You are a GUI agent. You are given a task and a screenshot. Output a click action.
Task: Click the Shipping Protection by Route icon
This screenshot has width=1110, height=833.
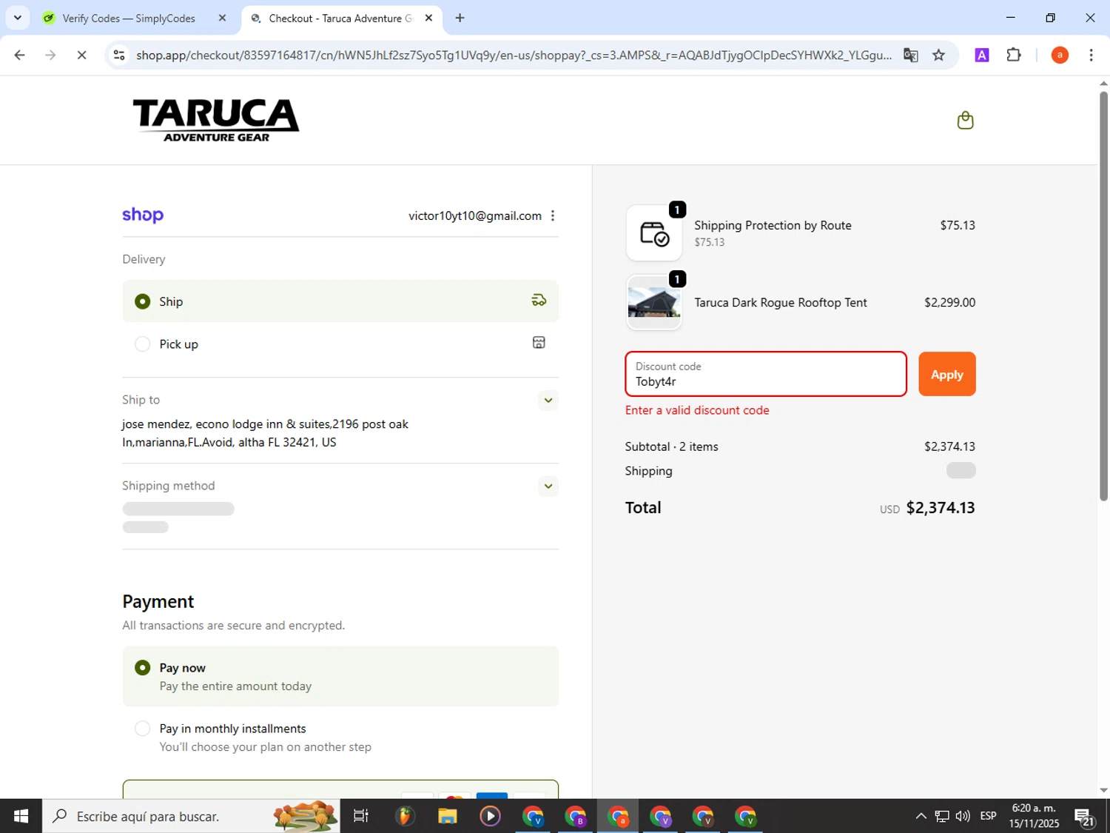[x=654, y=233]
